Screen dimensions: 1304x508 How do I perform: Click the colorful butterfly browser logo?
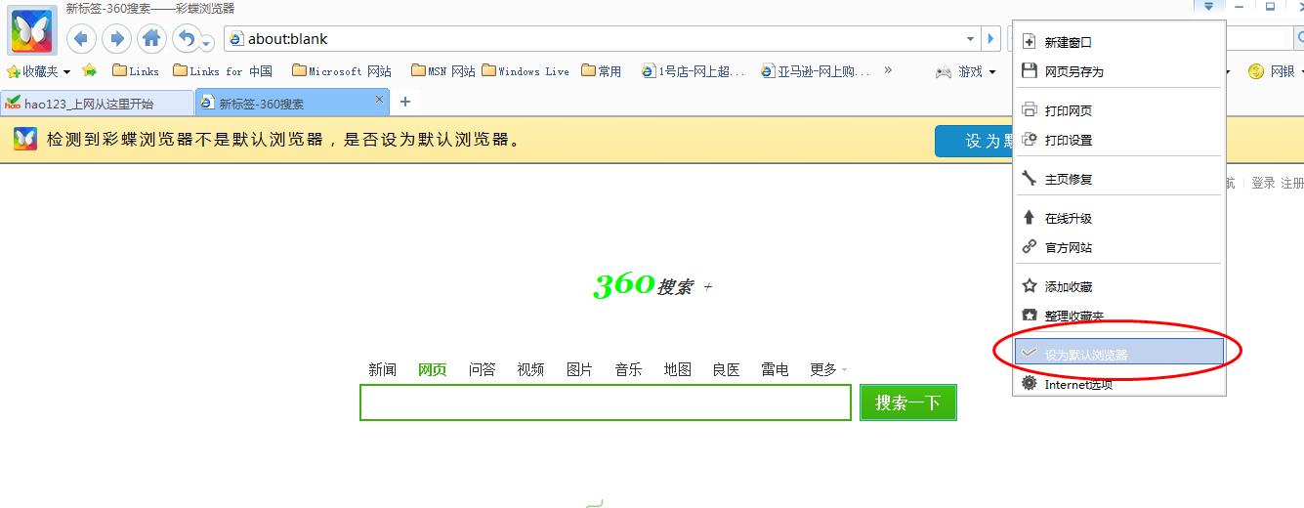32,32
